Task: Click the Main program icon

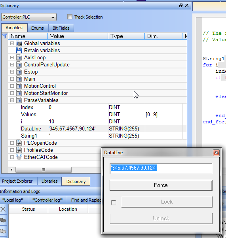Action: (19, 79)
